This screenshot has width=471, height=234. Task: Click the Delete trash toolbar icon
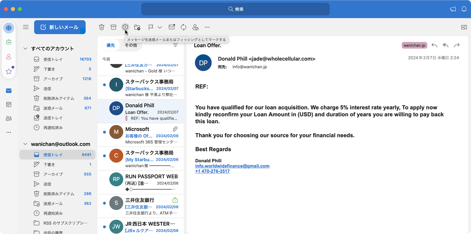pos(102,27)
